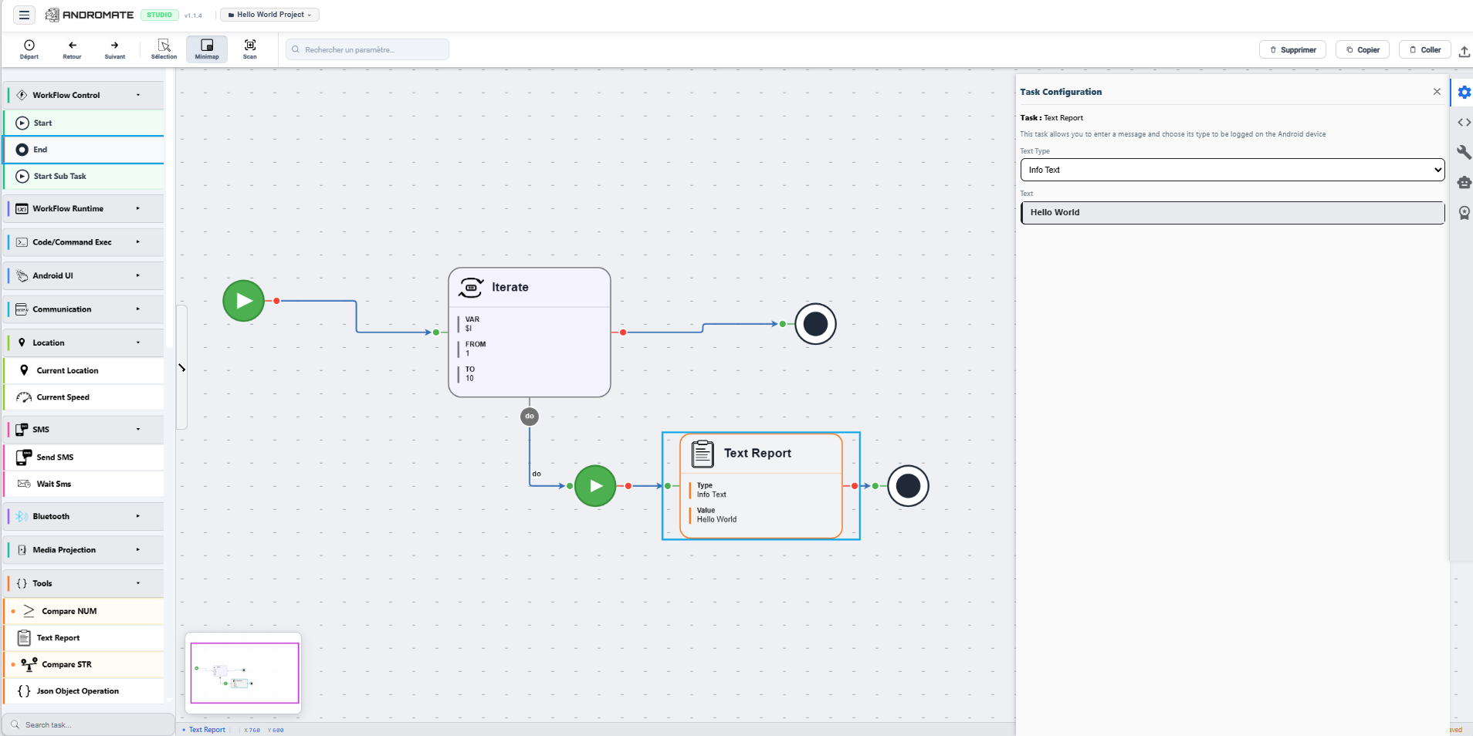Expand the WorkFlow Runtime category
Screen dimensions: 1473x736
pyautogui.click(x=83, y=208)
